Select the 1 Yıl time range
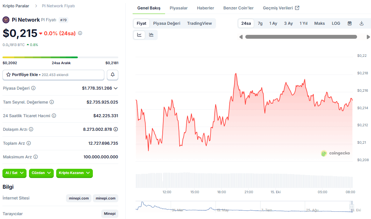The image size is (371, 219). click(x=303, y=23)
